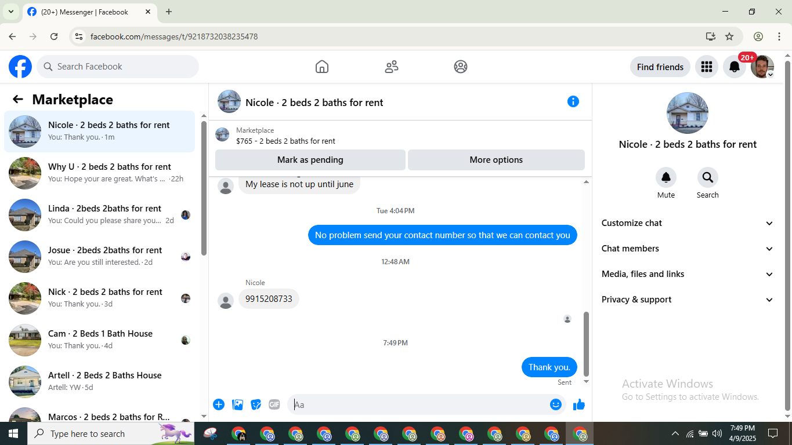Open the Chrome profile icon
Image resolution: width=792 pixels, height=445 pixels.
(758, 37)
